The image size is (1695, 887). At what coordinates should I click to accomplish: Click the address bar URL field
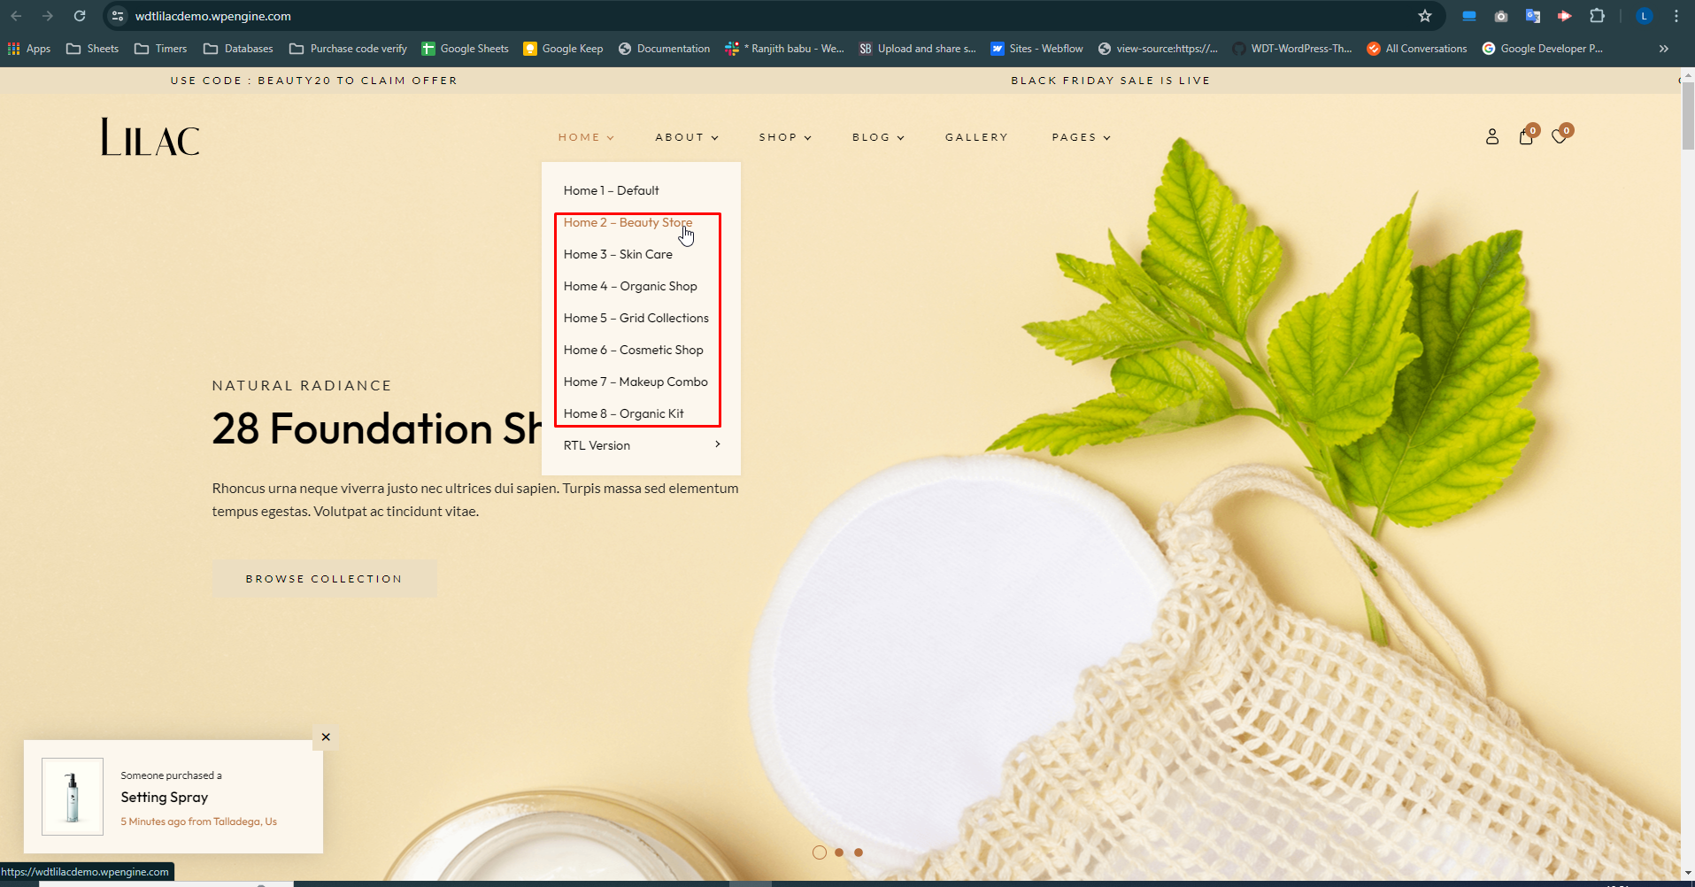761,16
